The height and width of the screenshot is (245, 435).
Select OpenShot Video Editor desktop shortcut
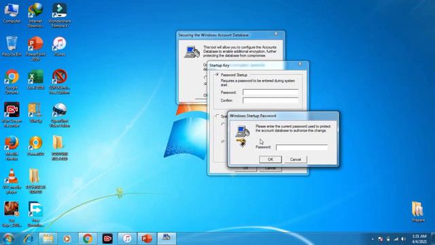[59, 115]
